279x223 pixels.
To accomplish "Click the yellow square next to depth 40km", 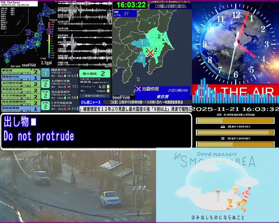I will (x=108, y=91).
